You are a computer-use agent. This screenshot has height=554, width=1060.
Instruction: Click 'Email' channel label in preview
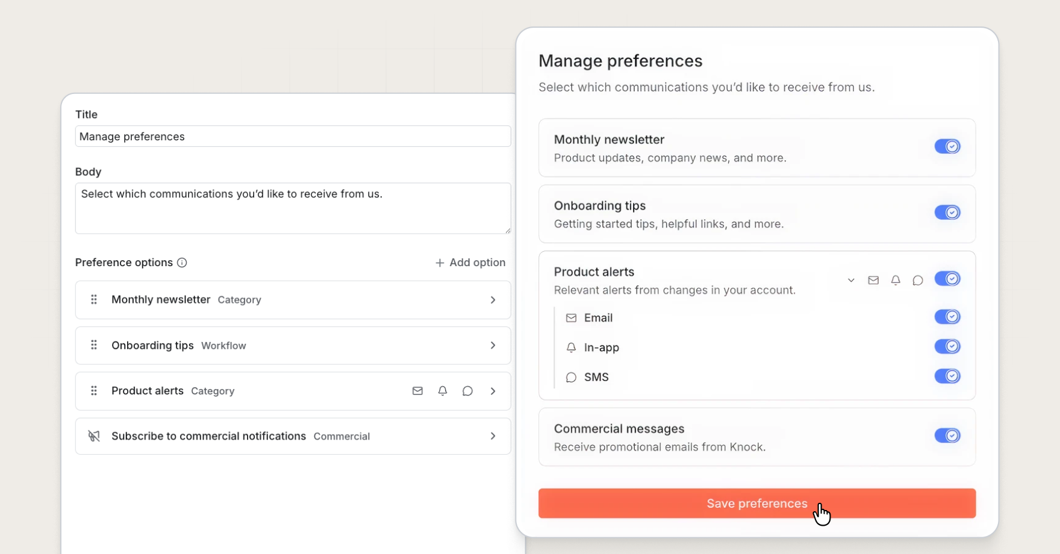pyautogui.click(x=598, y=318)
